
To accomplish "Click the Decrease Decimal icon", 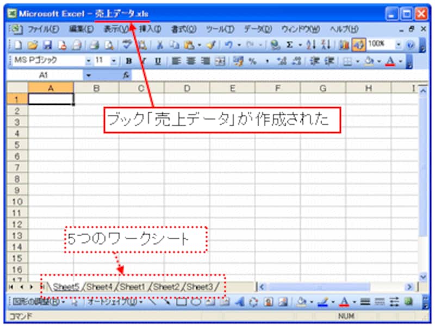I will click(296, 61).
